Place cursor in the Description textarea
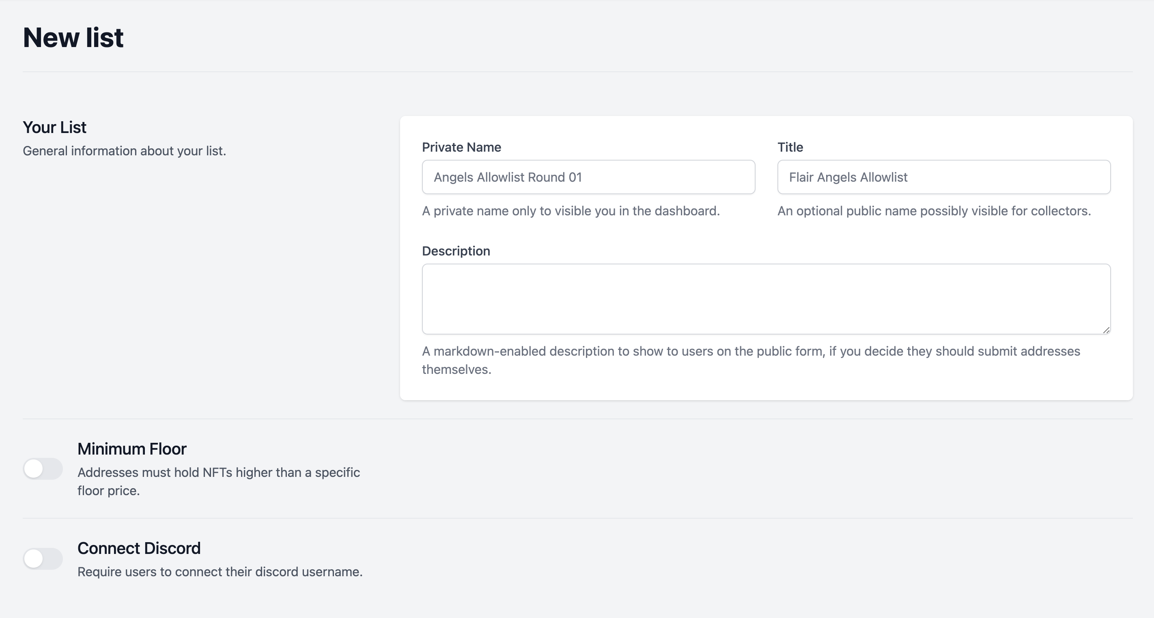1154x618 pixels. point(766,299)
